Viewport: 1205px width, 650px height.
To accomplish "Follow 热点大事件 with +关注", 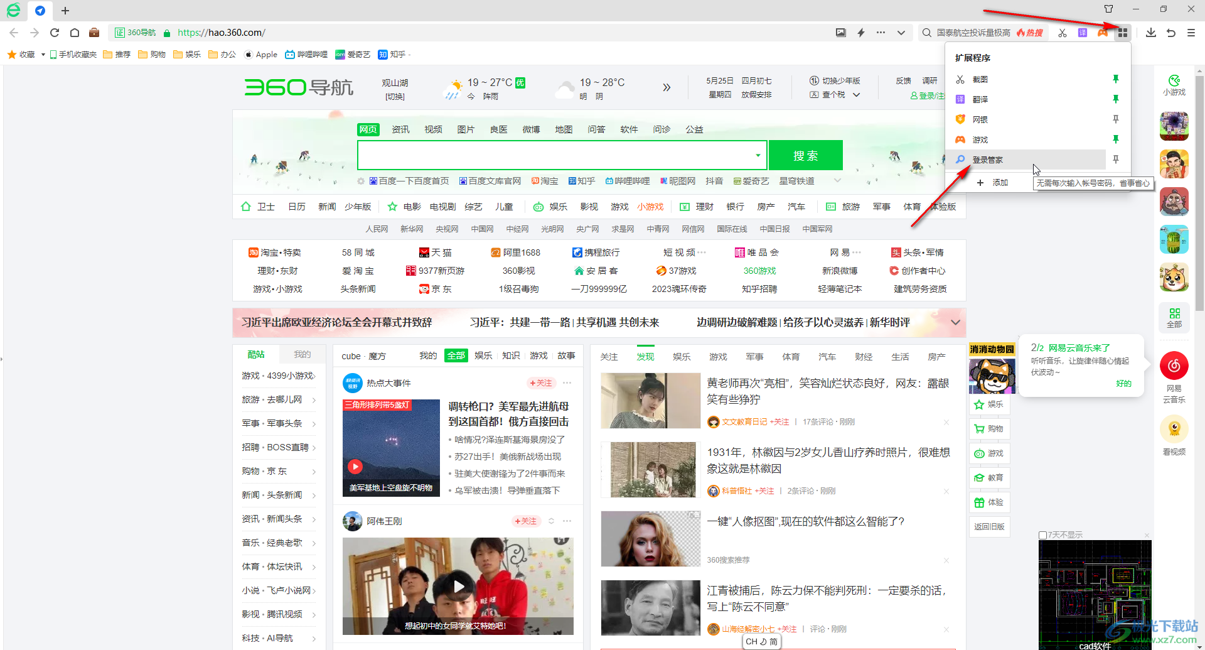I will 541,383.
